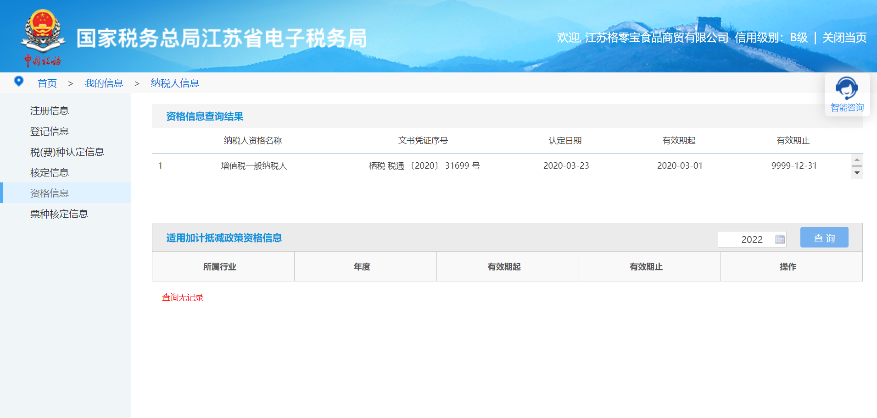877x418 pixels.
Task: Click 关闭当页 in the header
Action: coord(844,38)
